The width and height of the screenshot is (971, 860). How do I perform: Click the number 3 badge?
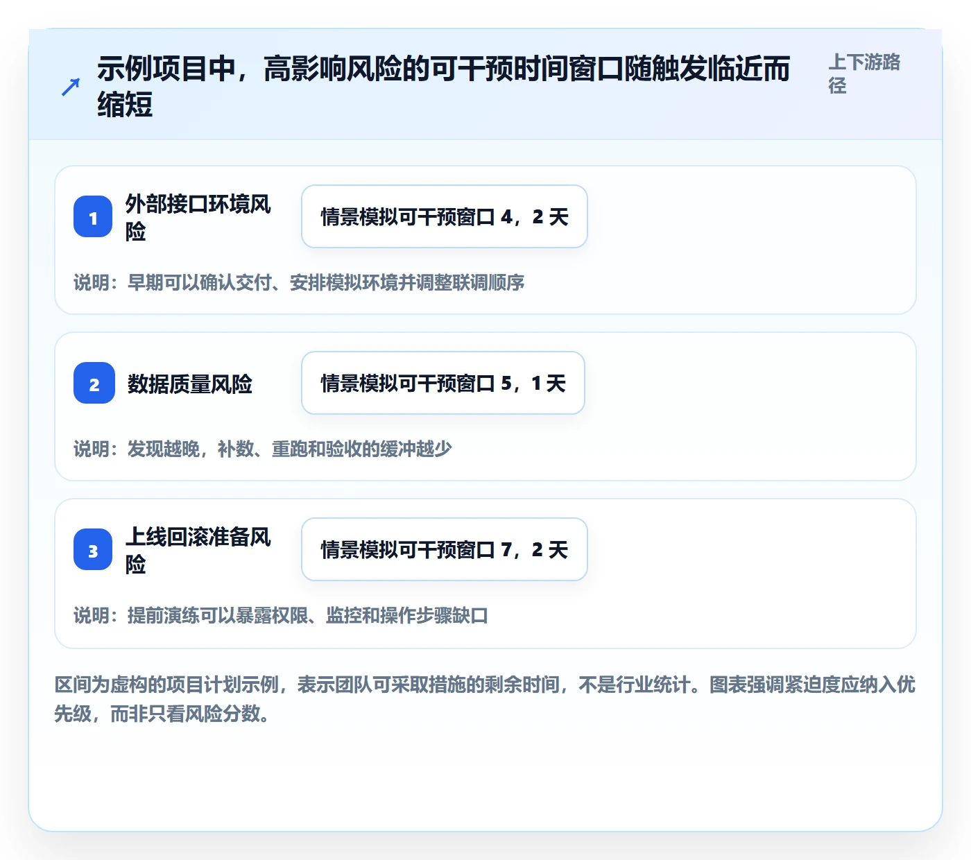93,549
